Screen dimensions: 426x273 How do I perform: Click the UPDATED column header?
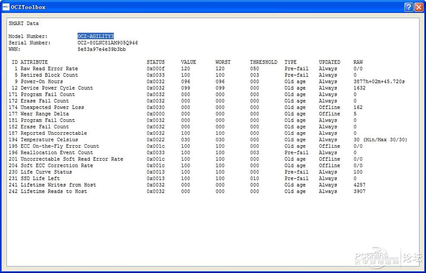330,62
